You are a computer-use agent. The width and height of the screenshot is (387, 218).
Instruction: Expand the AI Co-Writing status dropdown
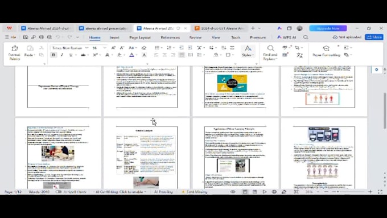(x=145, y=192)
